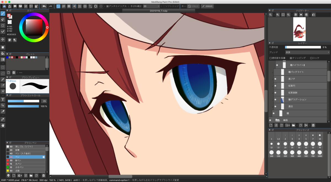Viewport: 331px width, 182px height.
Task: Select the 瞳ハイライト2 layer
Action: click(x=301, y=65)
